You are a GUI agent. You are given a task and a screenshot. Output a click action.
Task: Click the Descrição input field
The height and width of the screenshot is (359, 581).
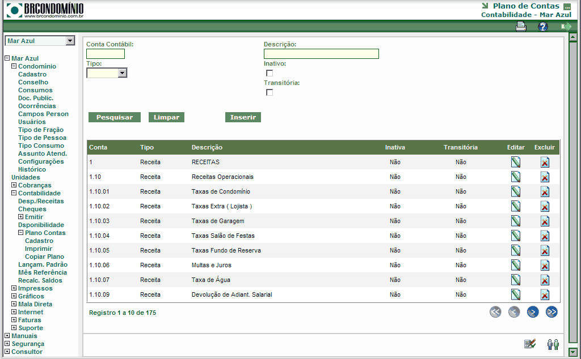321,54
